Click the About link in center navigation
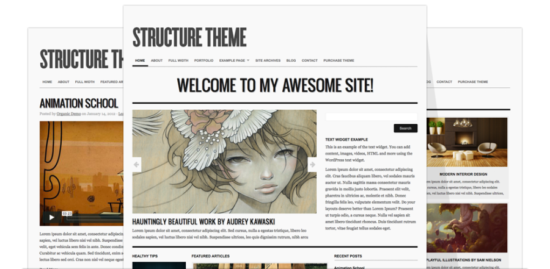 click(x=156, y=60)
